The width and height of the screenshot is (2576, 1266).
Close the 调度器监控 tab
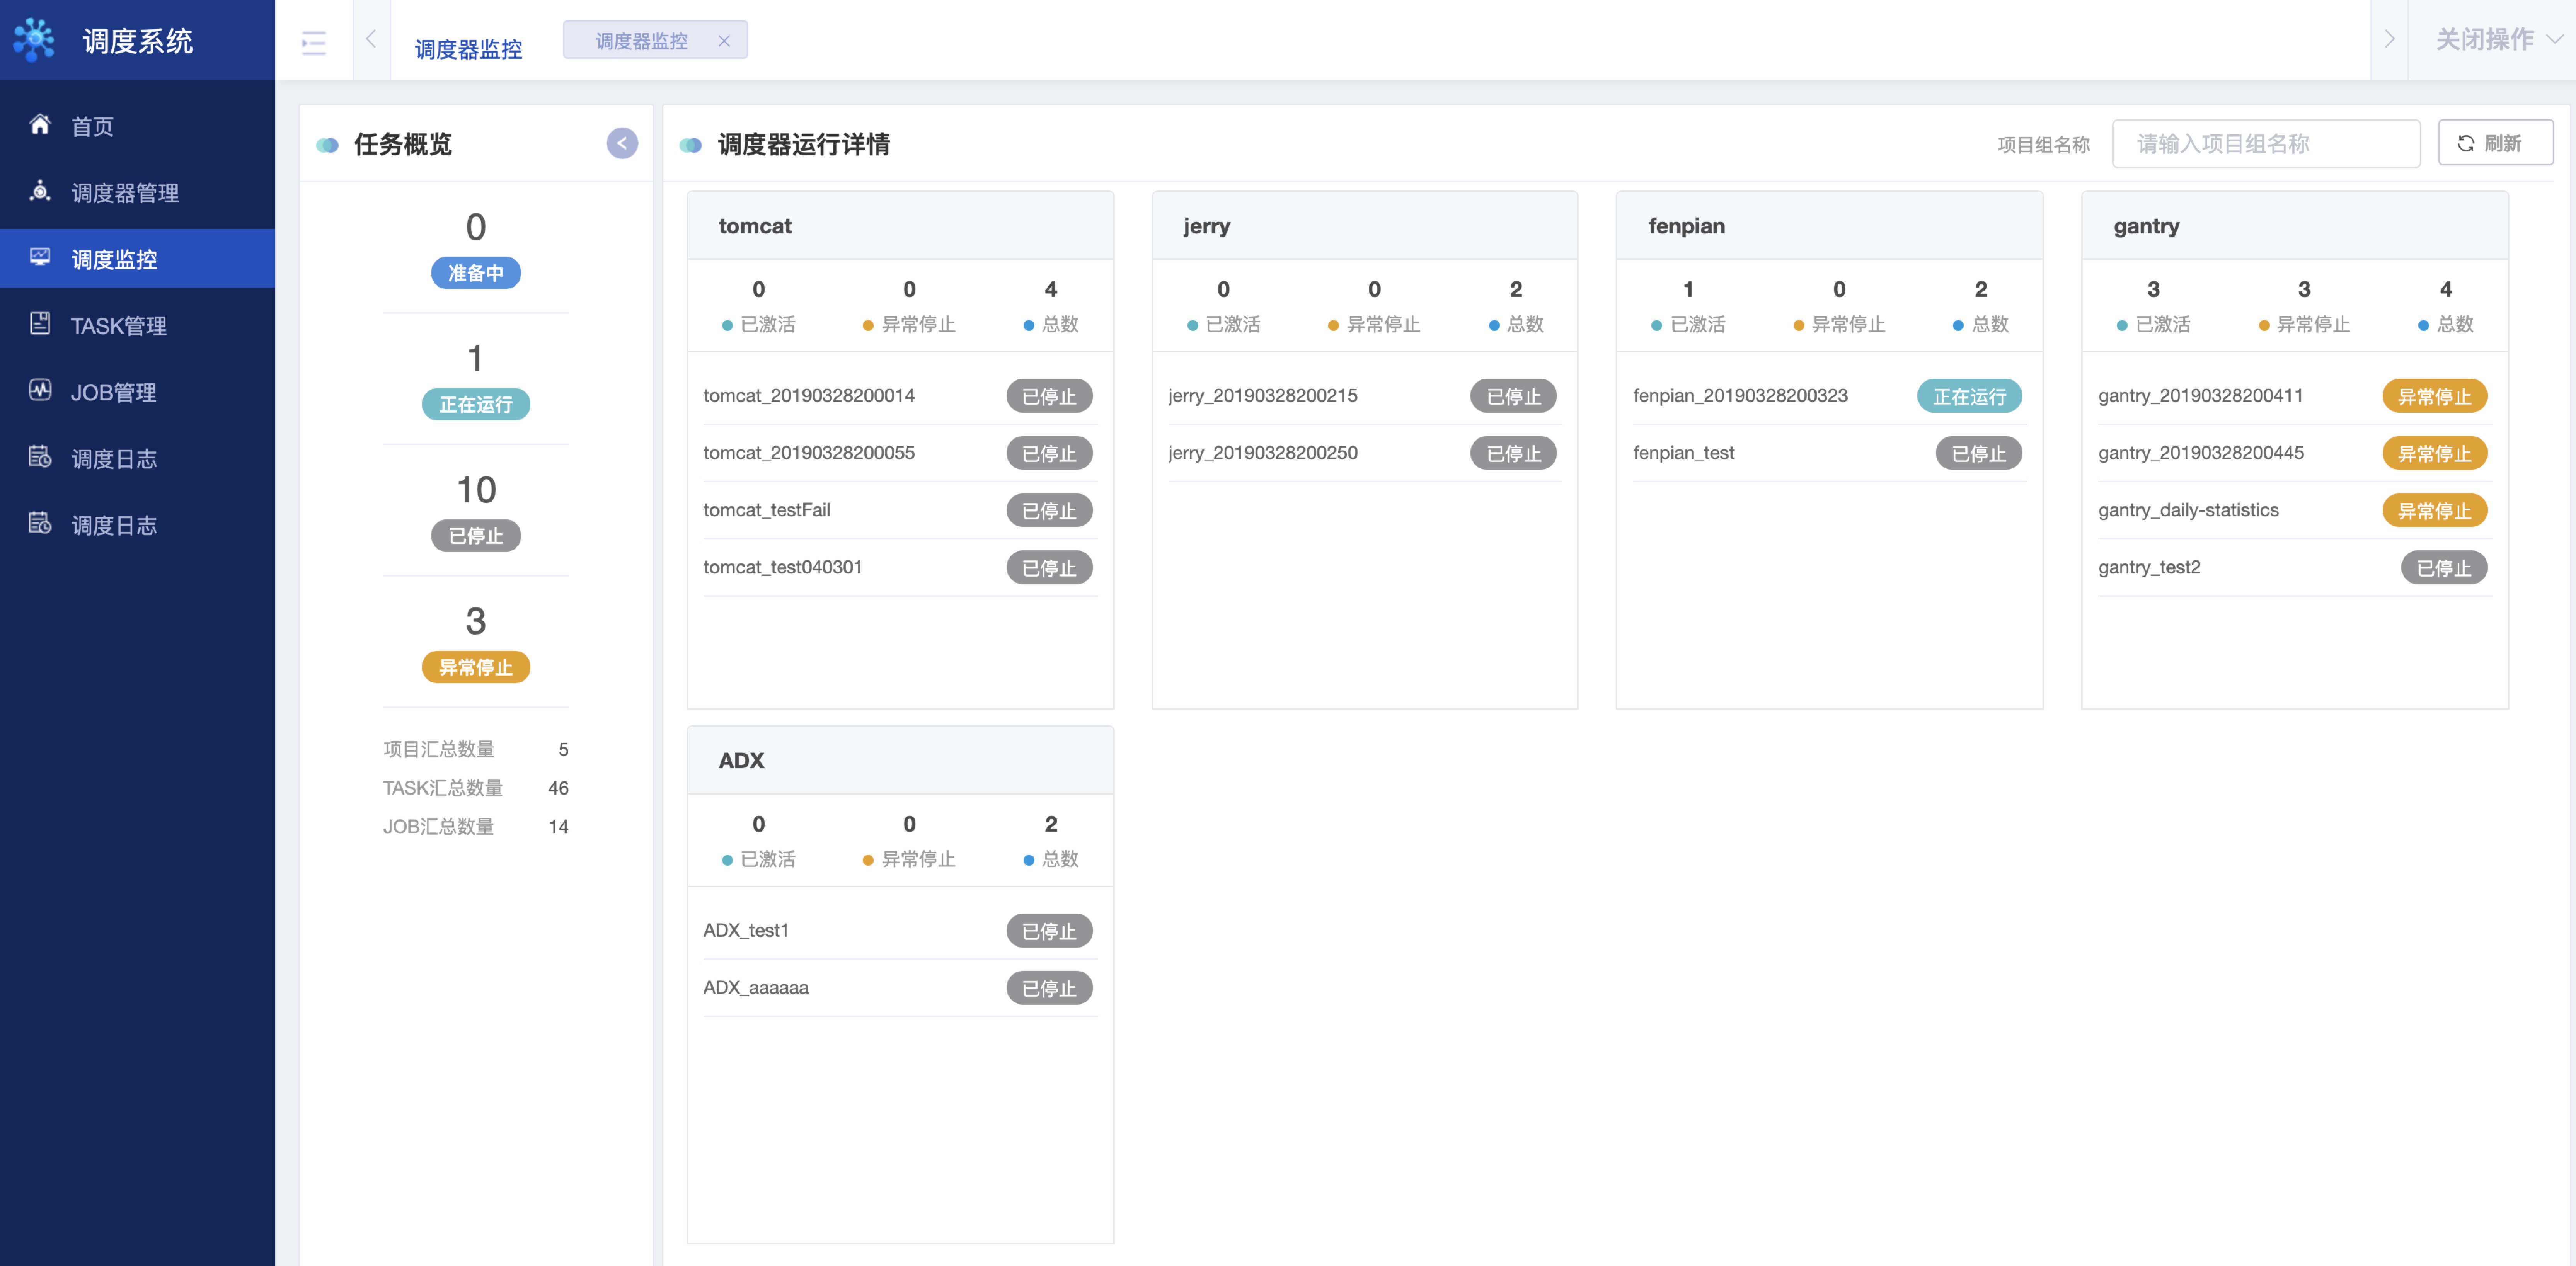point(724,41)
